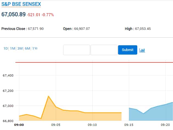Select the 1Yr time range
173x130 pixels.
pyautogui.click(x=35, y=49)
